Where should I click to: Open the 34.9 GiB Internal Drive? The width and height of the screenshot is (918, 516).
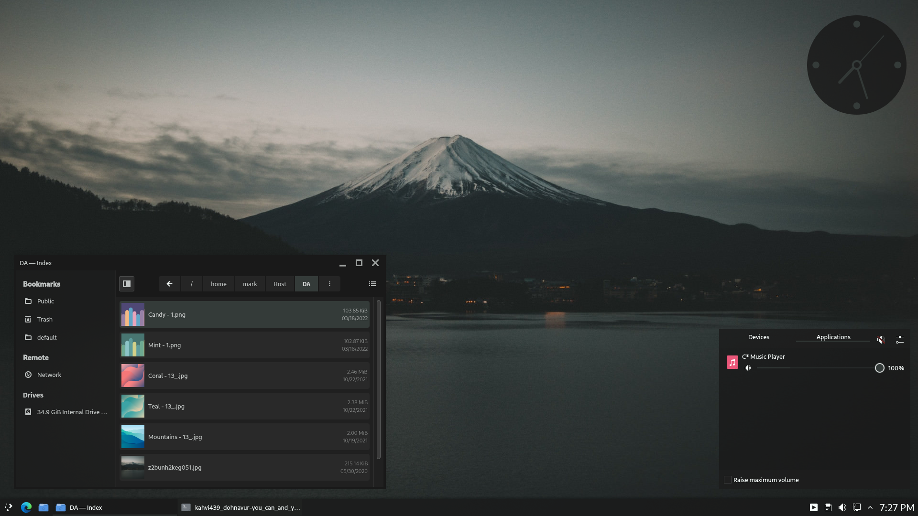click(x=65, y=412)
